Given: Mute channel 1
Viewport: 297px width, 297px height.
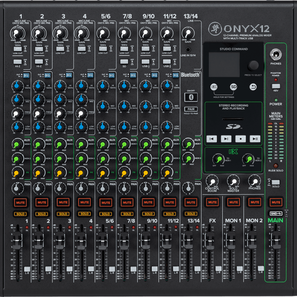Looking at the screenshot, I should pyautogui.click(x=20, y=202).
